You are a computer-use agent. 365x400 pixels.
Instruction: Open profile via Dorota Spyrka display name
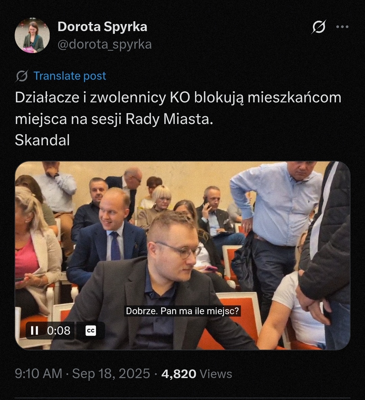(x=102, y=27)
